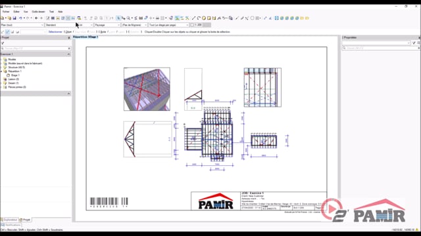The height and width of the screenshot is (236, 421).
Task: Select the yellow circle drawing tool
Action: point(204,18)
